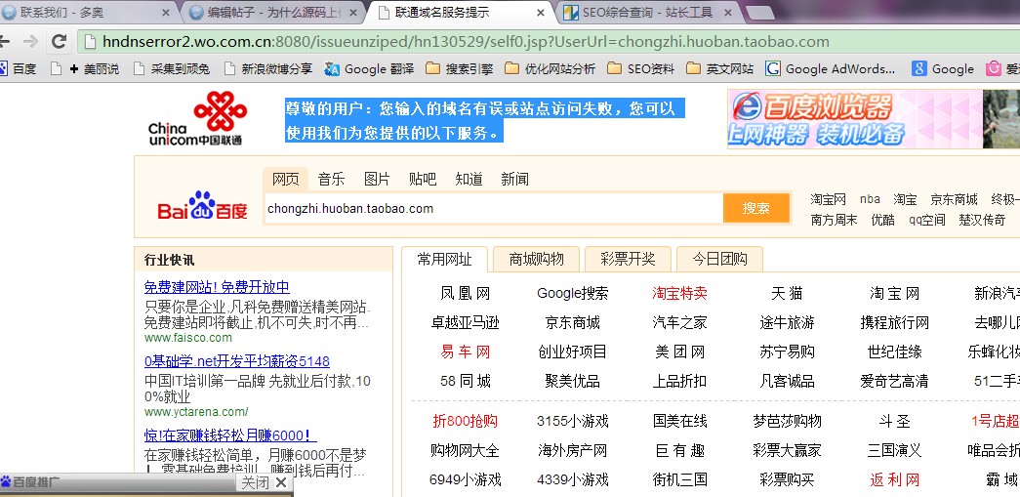Select the 网页 search category

point(286,179)
